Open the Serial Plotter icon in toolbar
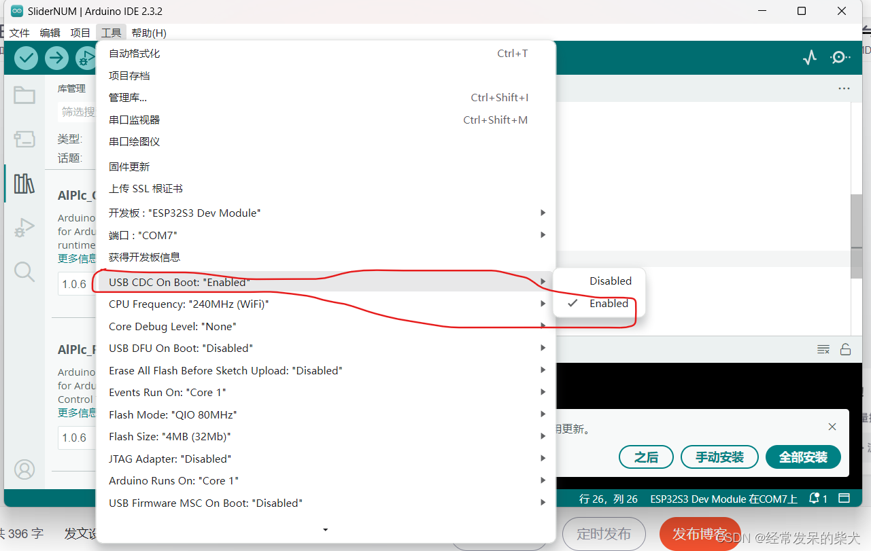 coord(809,58)
